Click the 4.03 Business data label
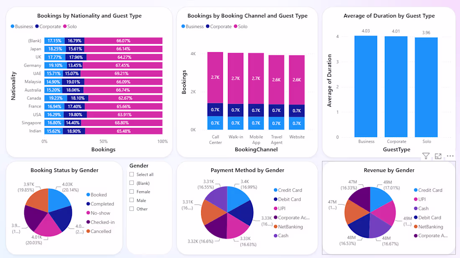 pos(365,31)
